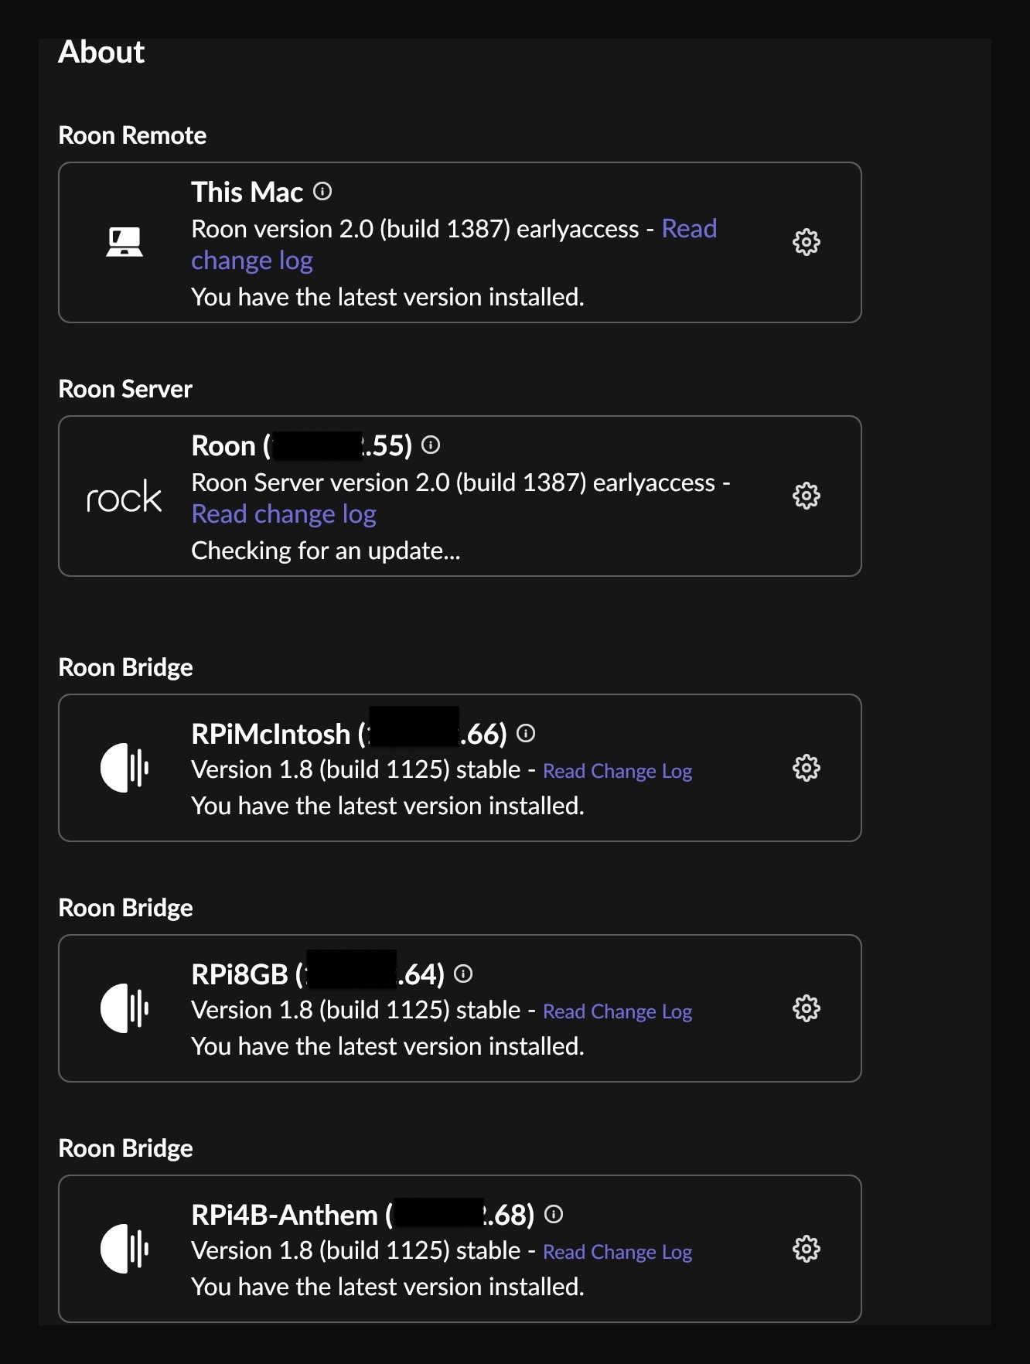Click info icon beside RPi8GB

tap(463, 974)
